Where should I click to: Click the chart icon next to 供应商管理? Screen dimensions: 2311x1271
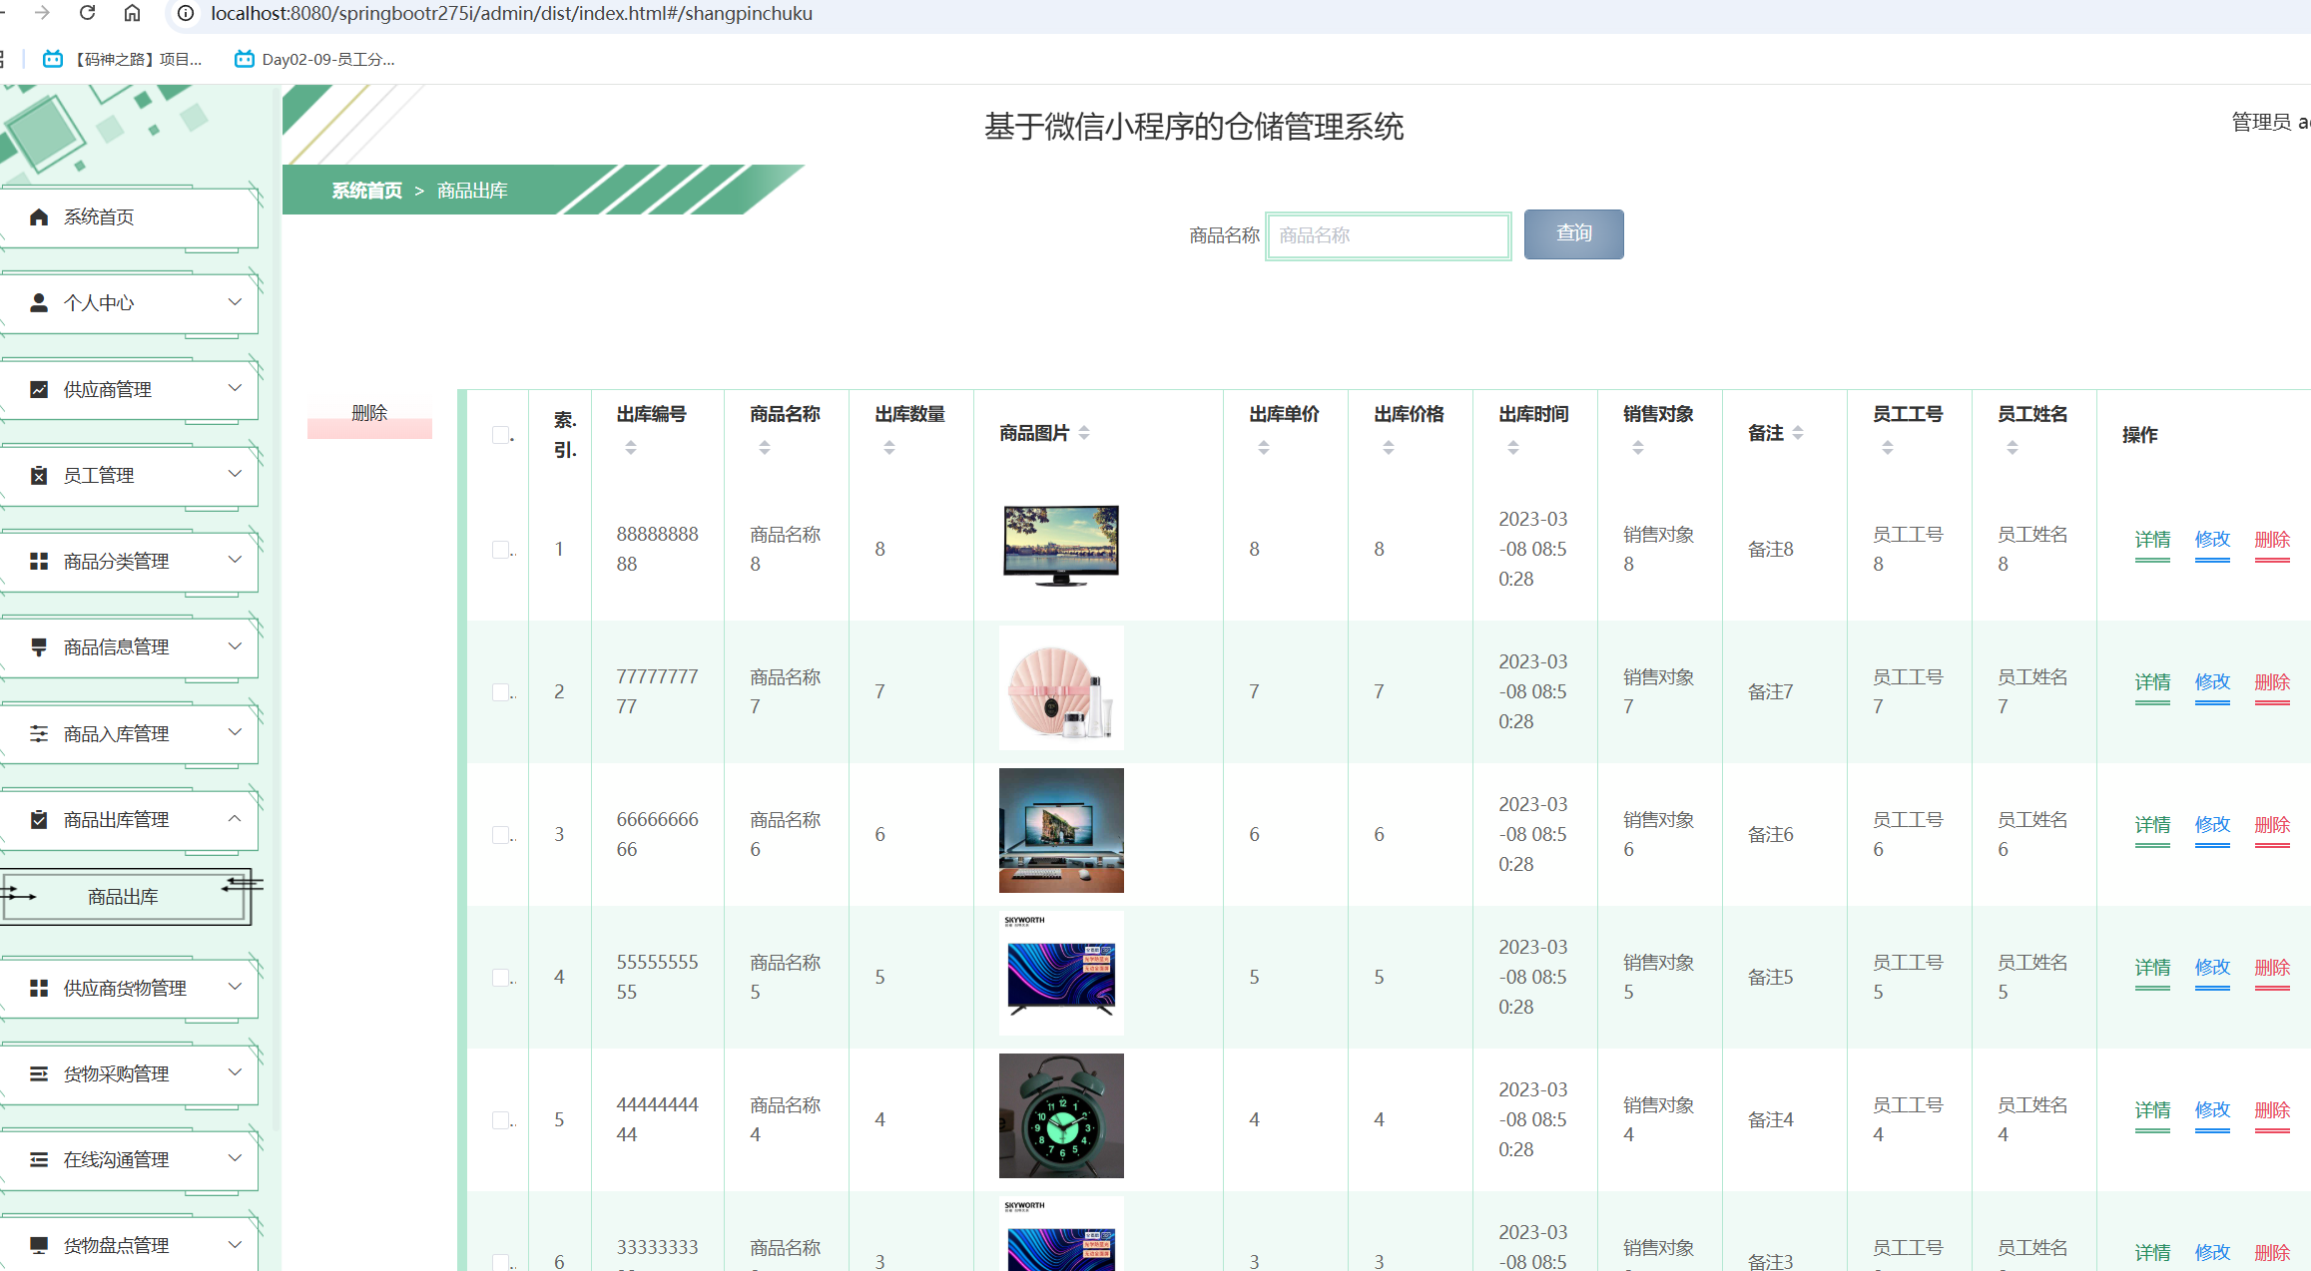pos(39,389)
